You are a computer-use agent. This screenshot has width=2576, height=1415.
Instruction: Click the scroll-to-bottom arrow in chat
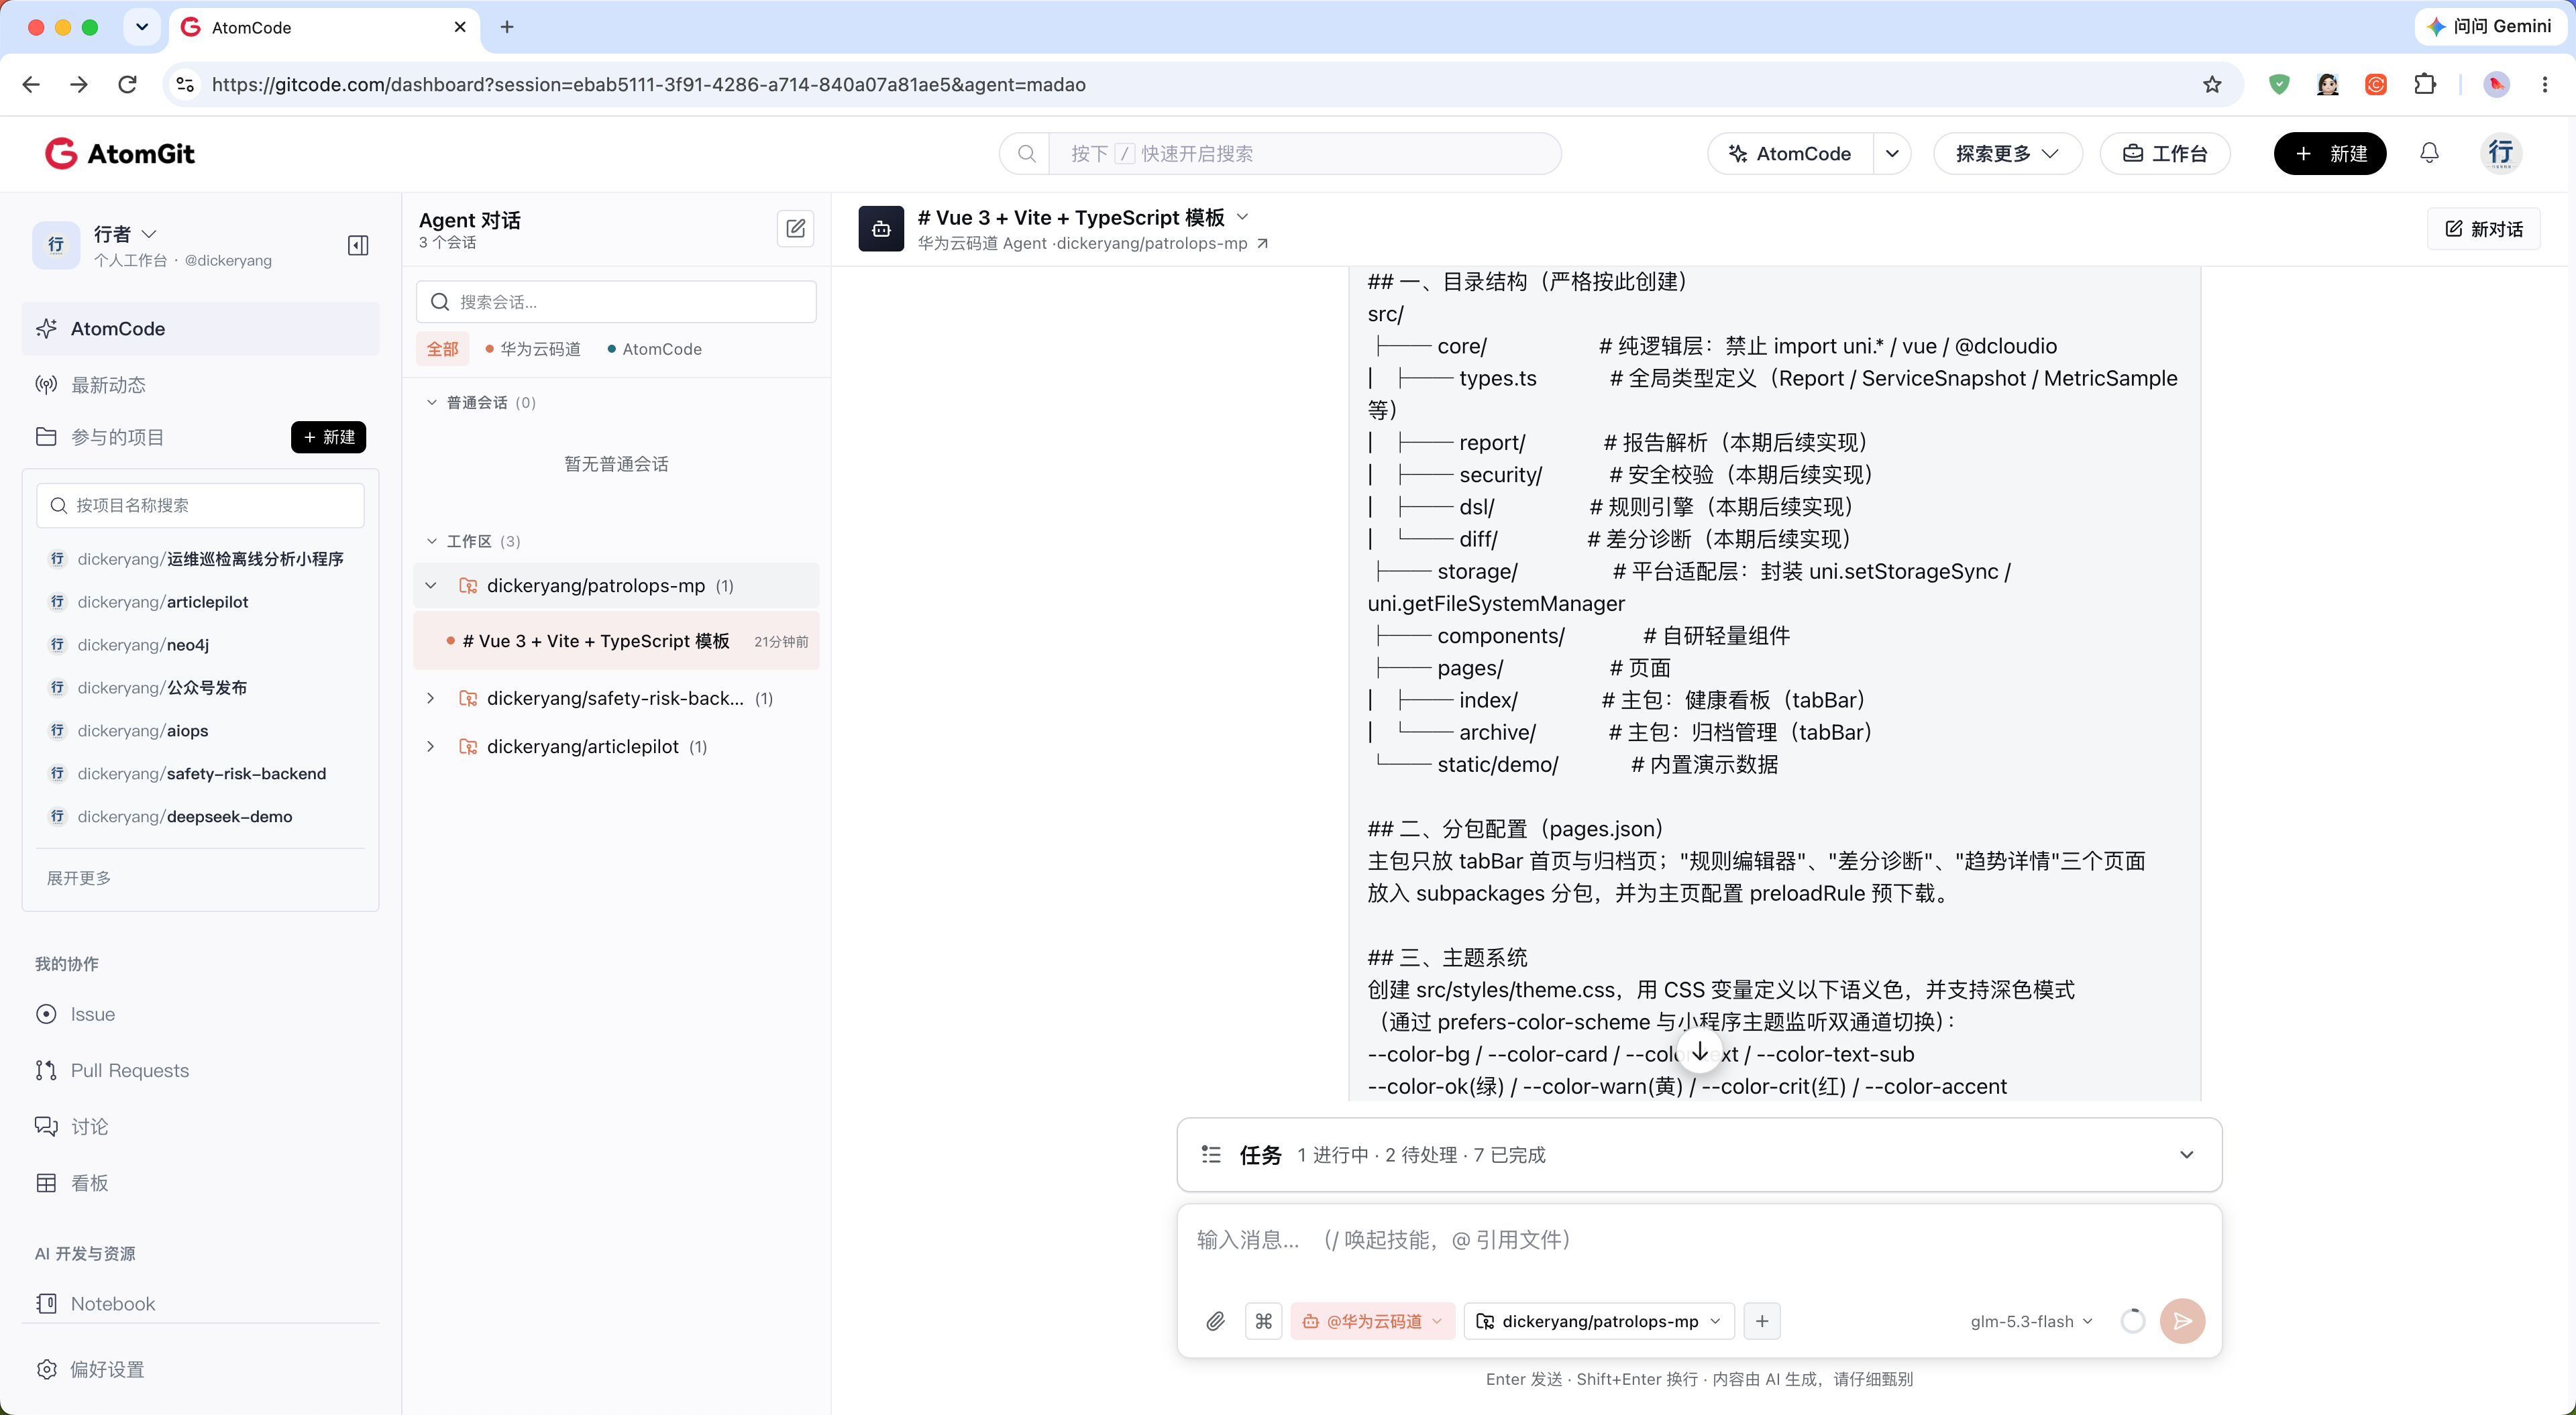click(1700, 1052)
